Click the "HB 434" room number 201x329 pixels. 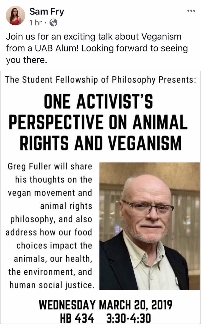click(x=77, y=319)
